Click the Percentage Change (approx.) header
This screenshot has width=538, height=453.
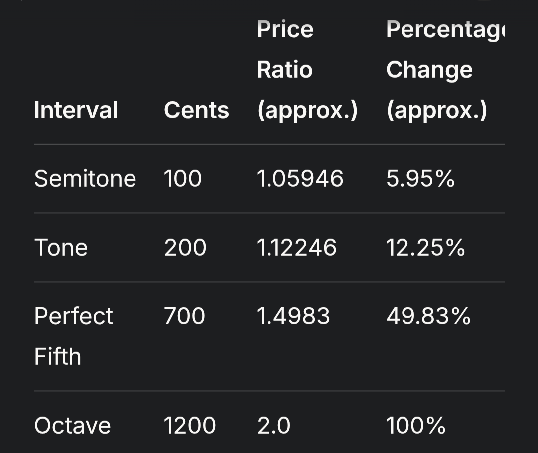tap(445, 70)
